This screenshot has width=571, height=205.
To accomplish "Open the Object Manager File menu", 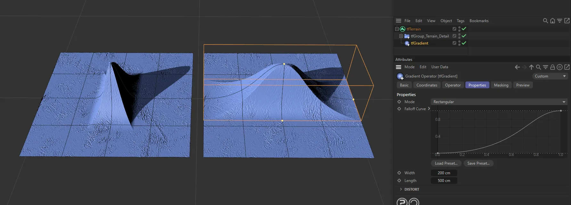I will point(407,21).
